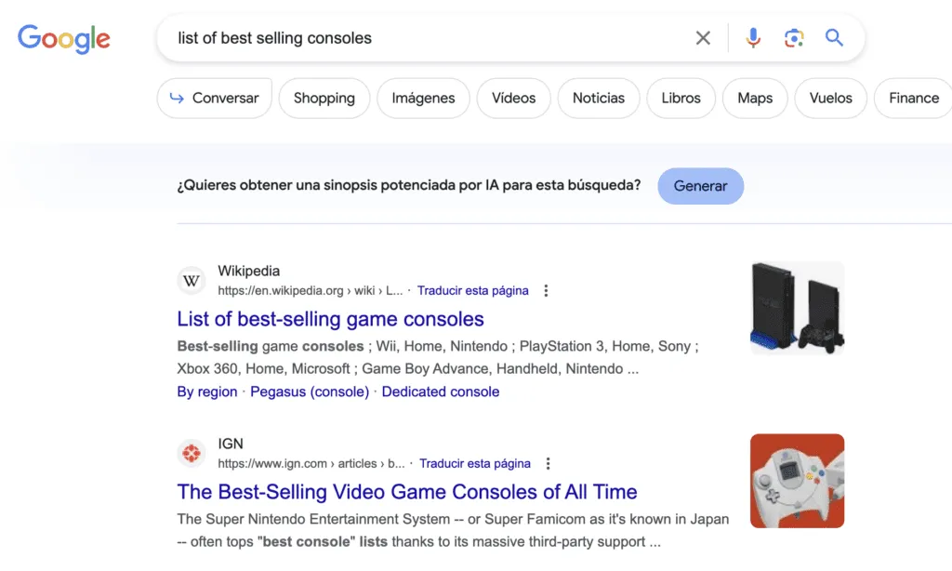952x571 pixels.
Task: Click the PlayStation 2 consoles thumbnail
Action: point(797,308)
